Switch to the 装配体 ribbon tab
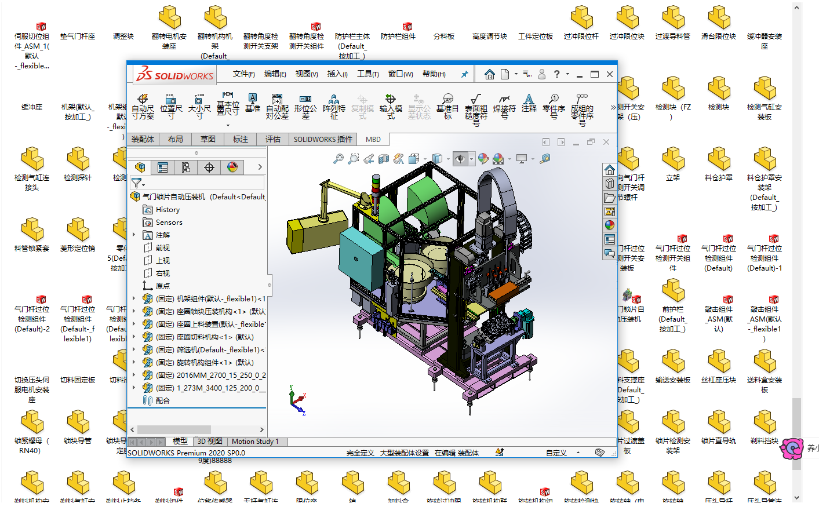This screenshot has width=819, height=514. tap(143, 139)
